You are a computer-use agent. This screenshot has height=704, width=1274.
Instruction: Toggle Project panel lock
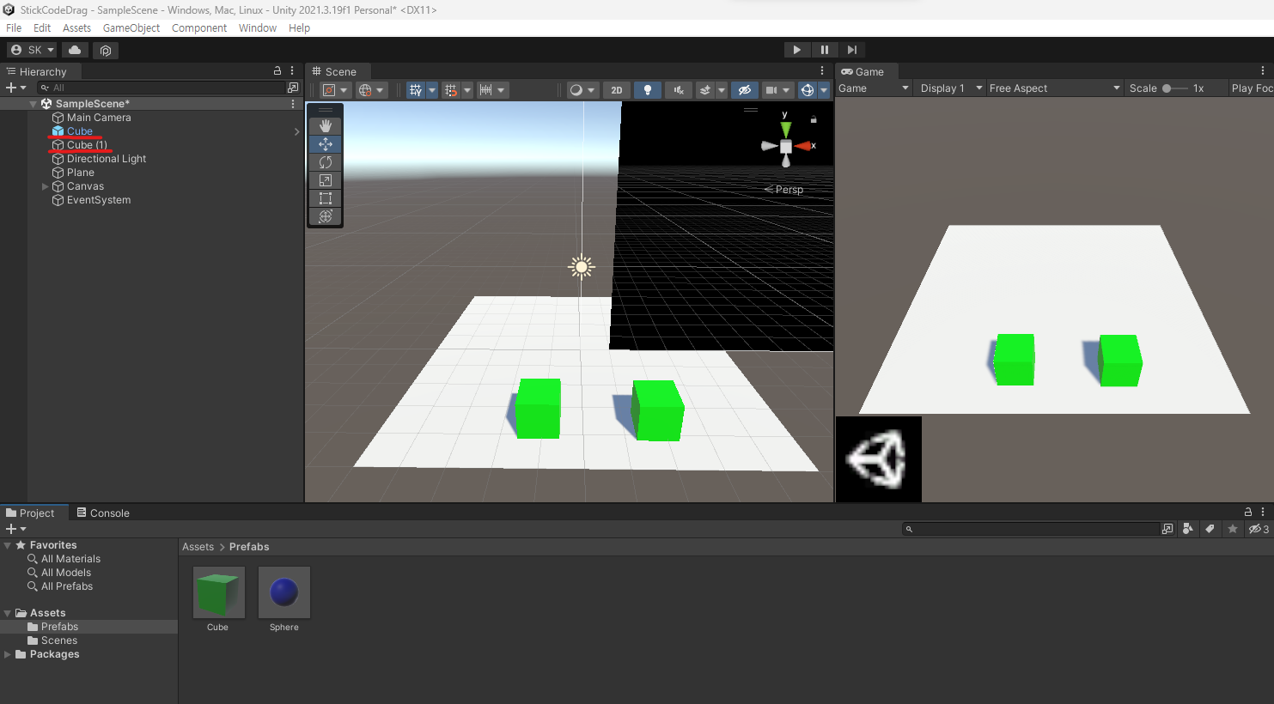1248,512
